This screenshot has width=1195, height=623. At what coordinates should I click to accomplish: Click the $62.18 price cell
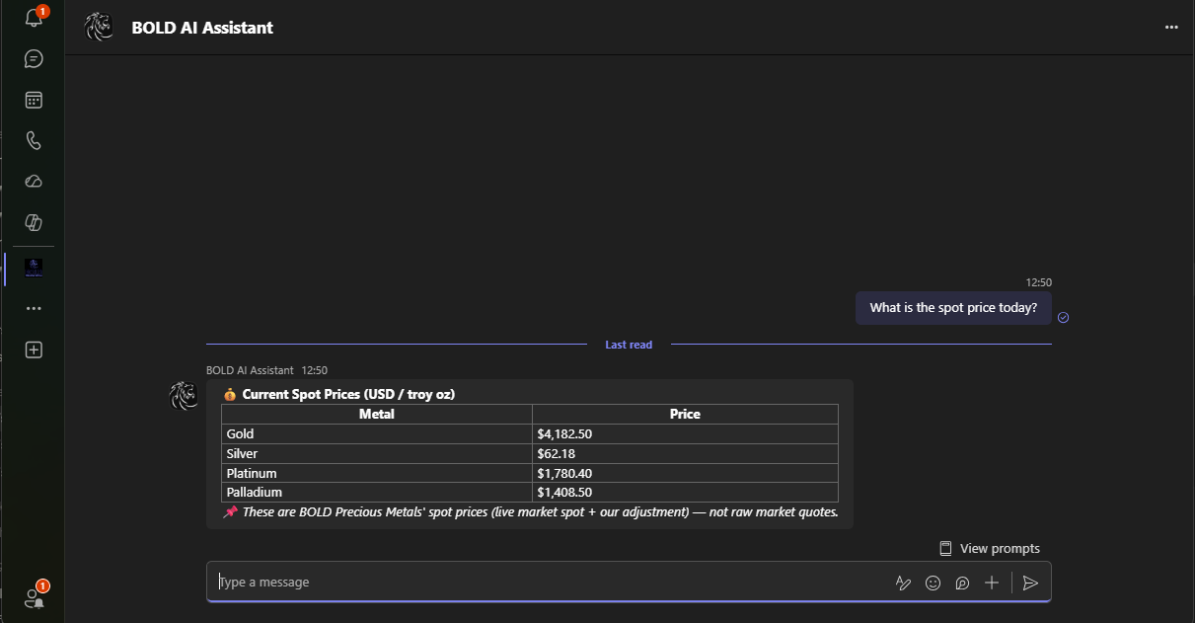[556, 453]
